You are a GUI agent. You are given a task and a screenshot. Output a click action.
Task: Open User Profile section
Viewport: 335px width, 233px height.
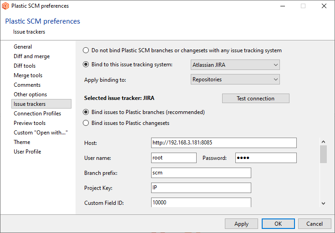[x=27, y=152]
